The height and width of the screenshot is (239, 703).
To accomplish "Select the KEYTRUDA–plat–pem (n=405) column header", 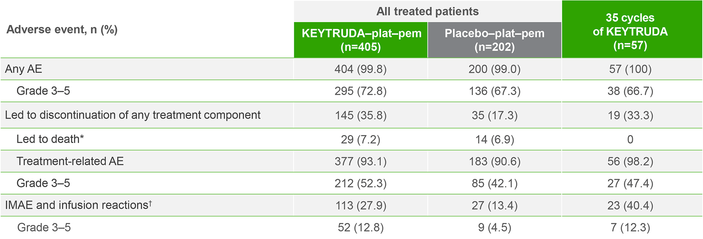I will point(361,40).
